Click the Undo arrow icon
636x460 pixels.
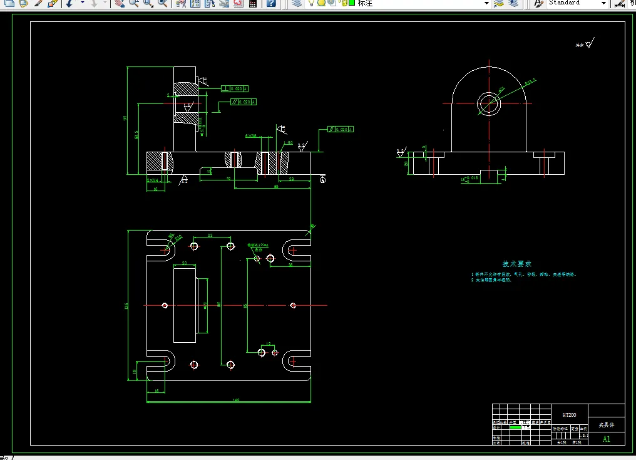pyautogui.click(x=69, y=3)
